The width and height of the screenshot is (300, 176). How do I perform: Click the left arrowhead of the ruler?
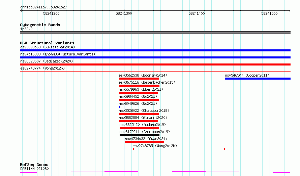click(21, 11)
